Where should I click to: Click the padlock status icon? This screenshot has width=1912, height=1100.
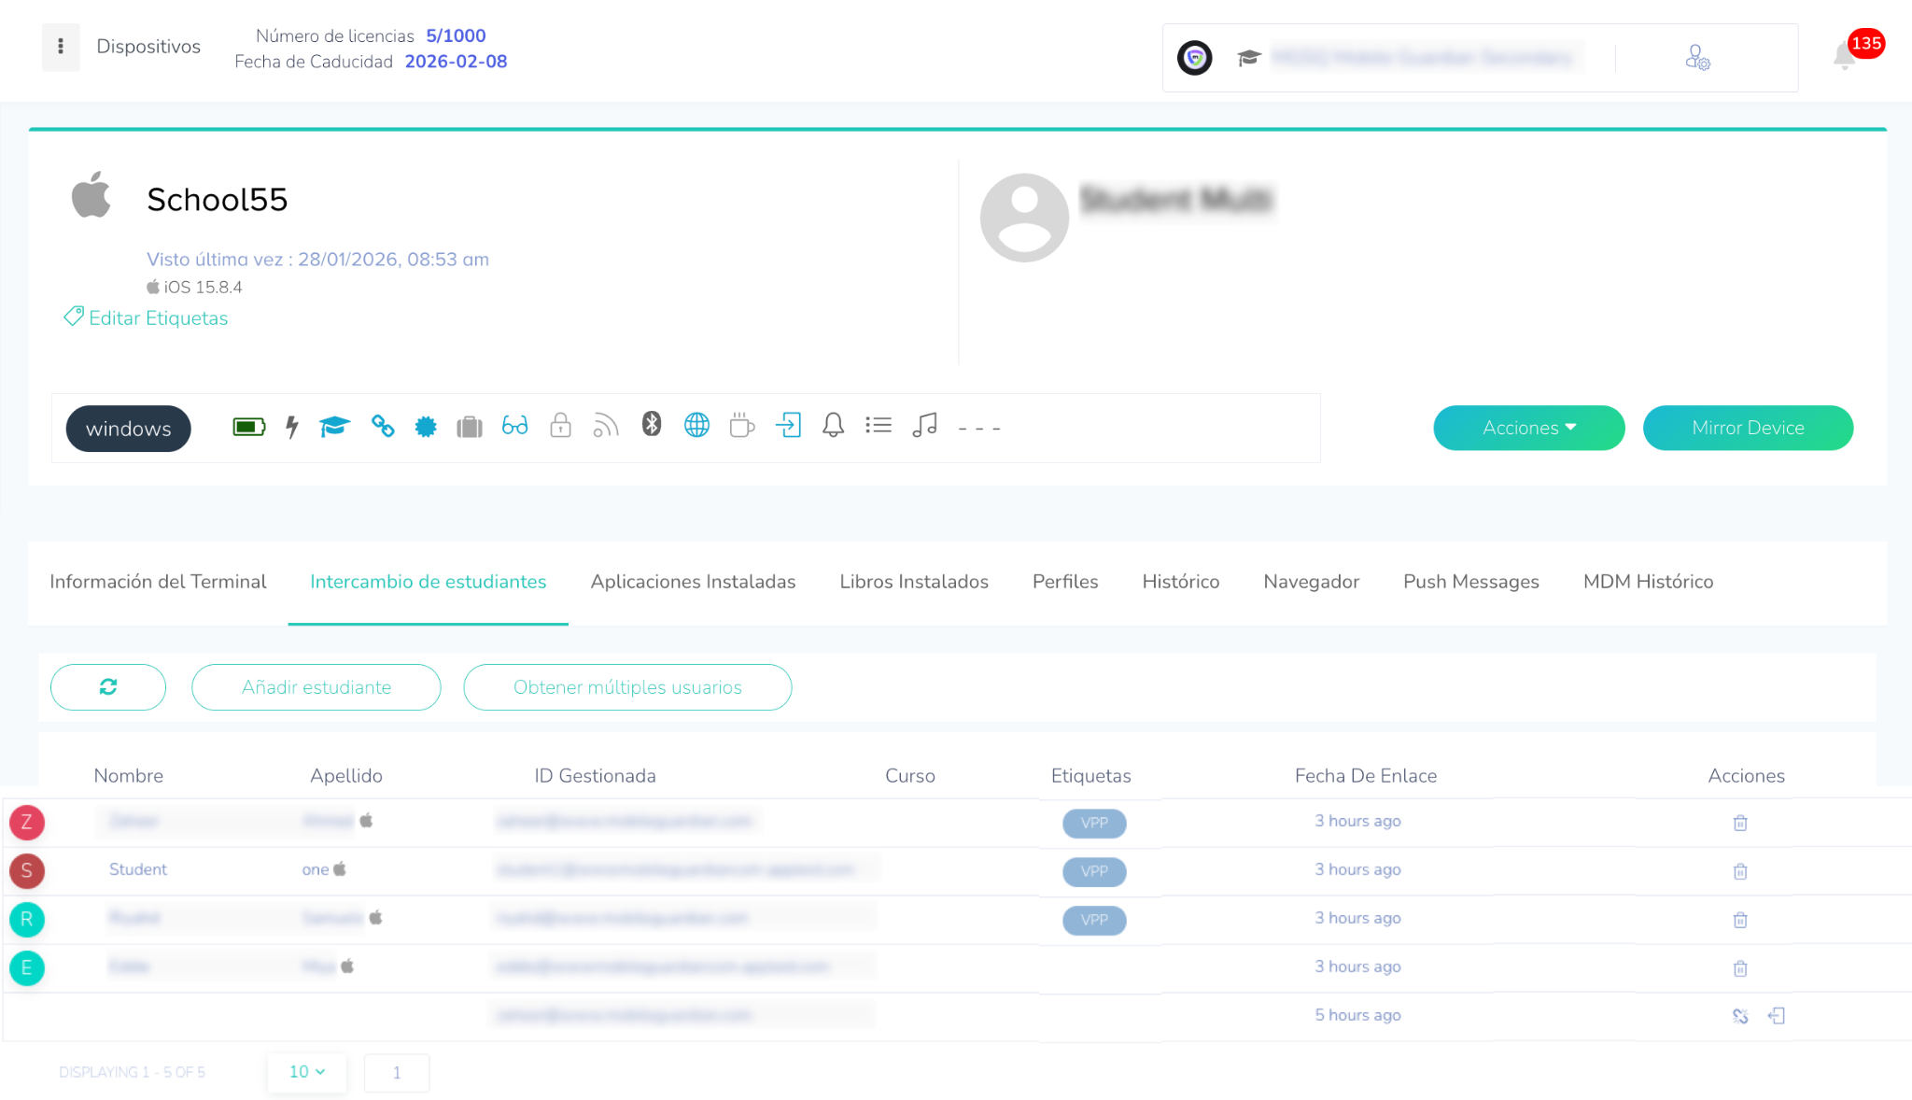(560, 426)
